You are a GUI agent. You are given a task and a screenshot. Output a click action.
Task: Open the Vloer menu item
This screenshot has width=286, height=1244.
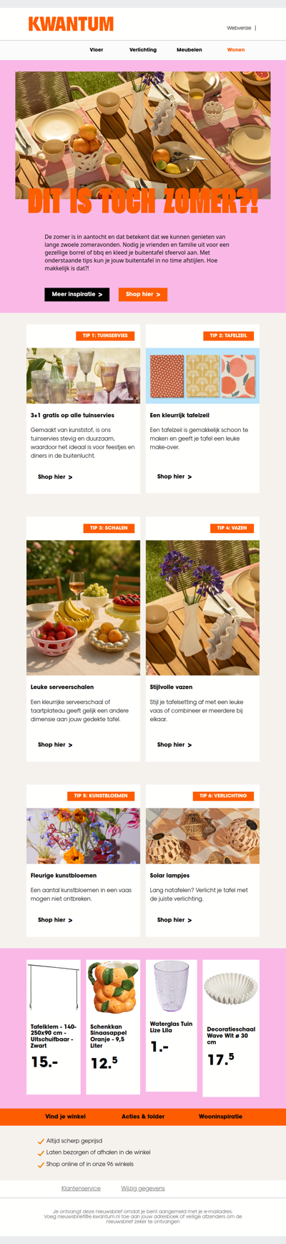(x=97, y=50)
